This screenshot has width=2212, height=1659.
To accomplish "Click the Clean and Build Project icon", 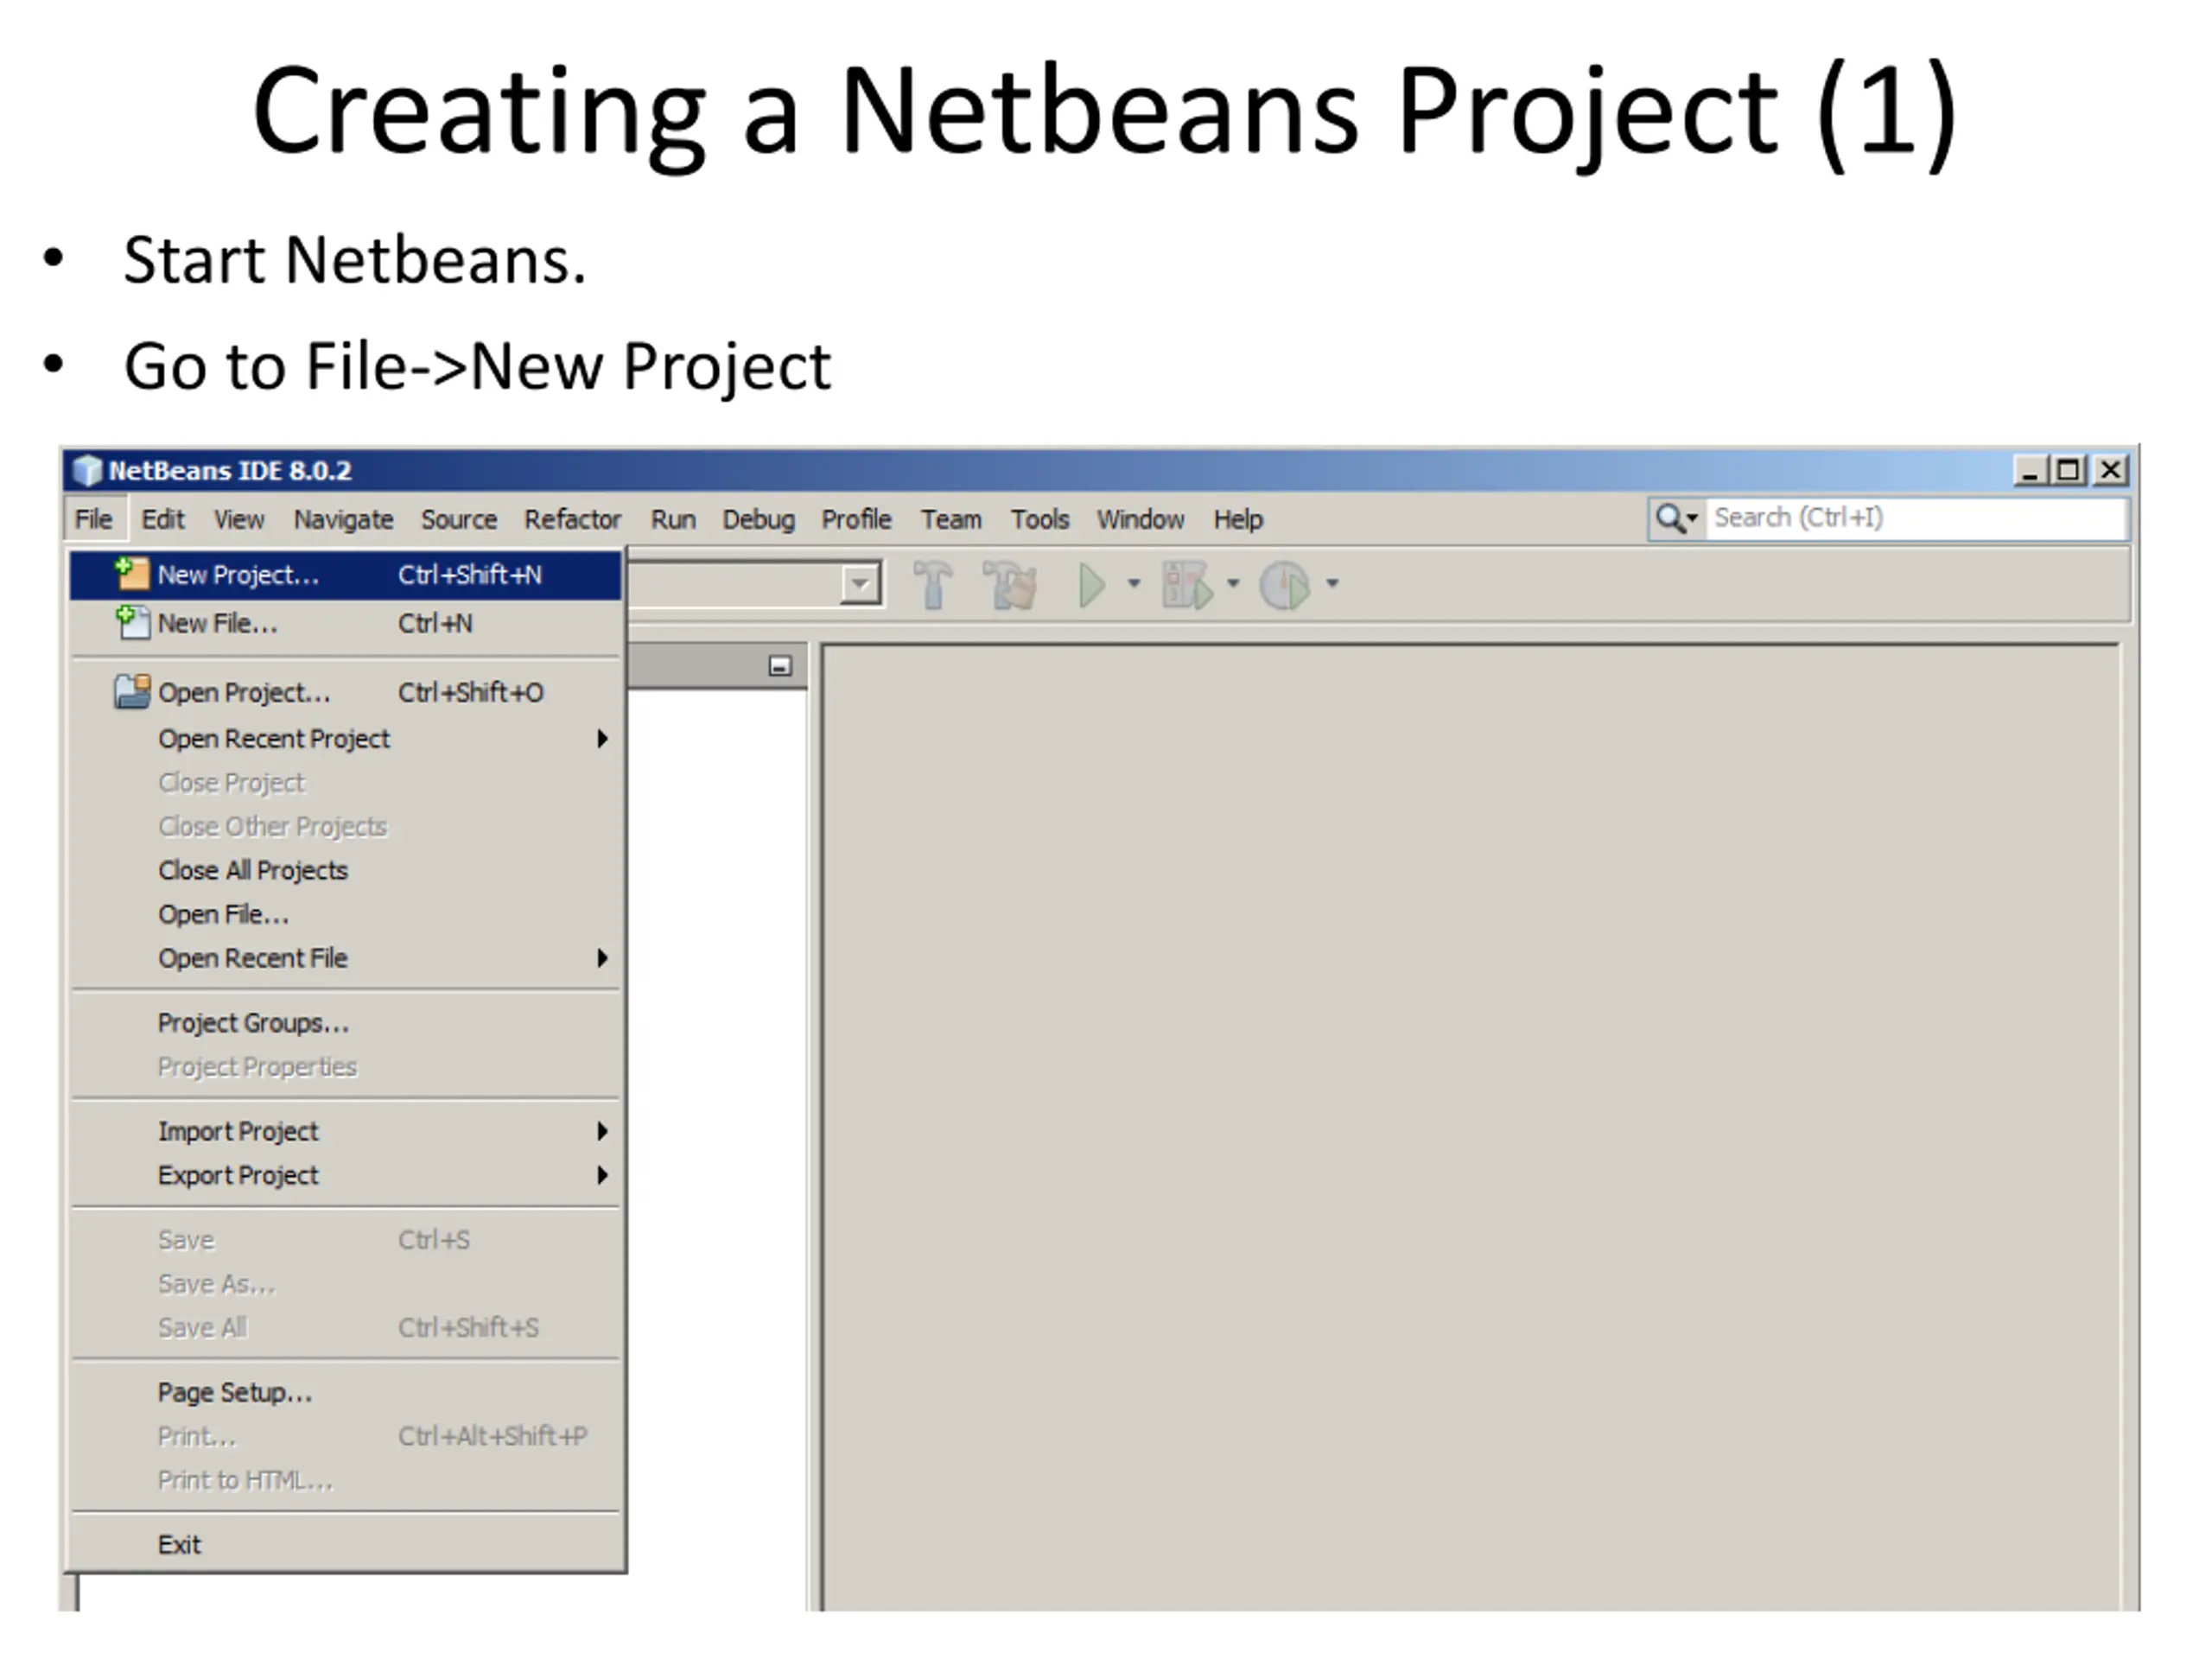I will [x=1010, y=584].
